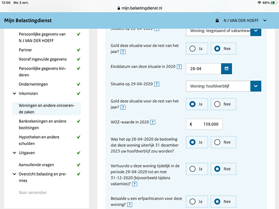The height and width of the screenshot is (209, 279).
Task: Open Hypotheken en andere schulden section
Action: coord(39,140)
